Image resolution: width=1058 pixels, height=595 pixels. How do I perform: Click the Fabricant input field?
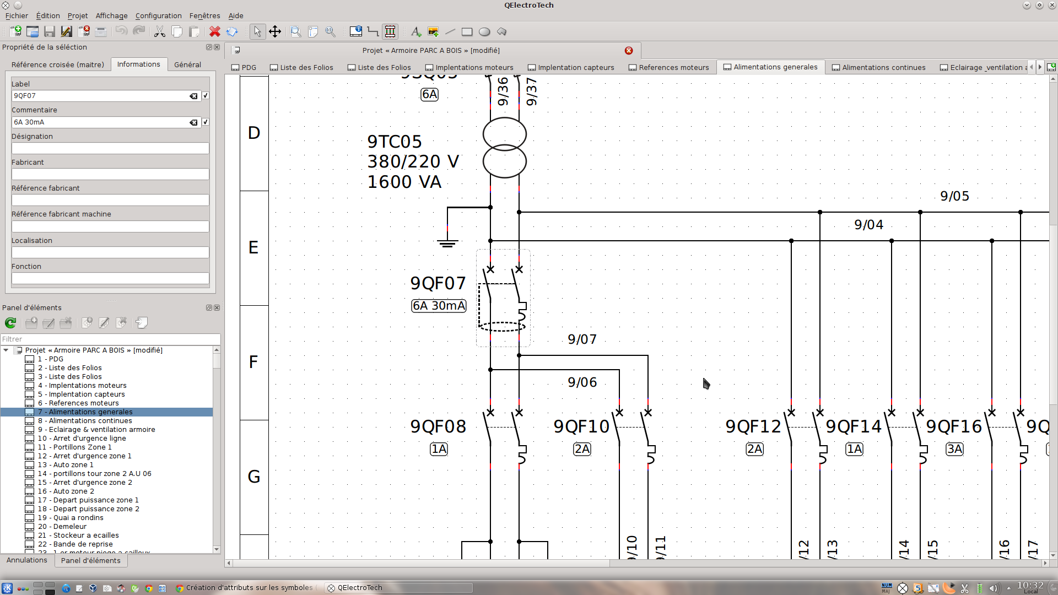(x=110, y=174)
